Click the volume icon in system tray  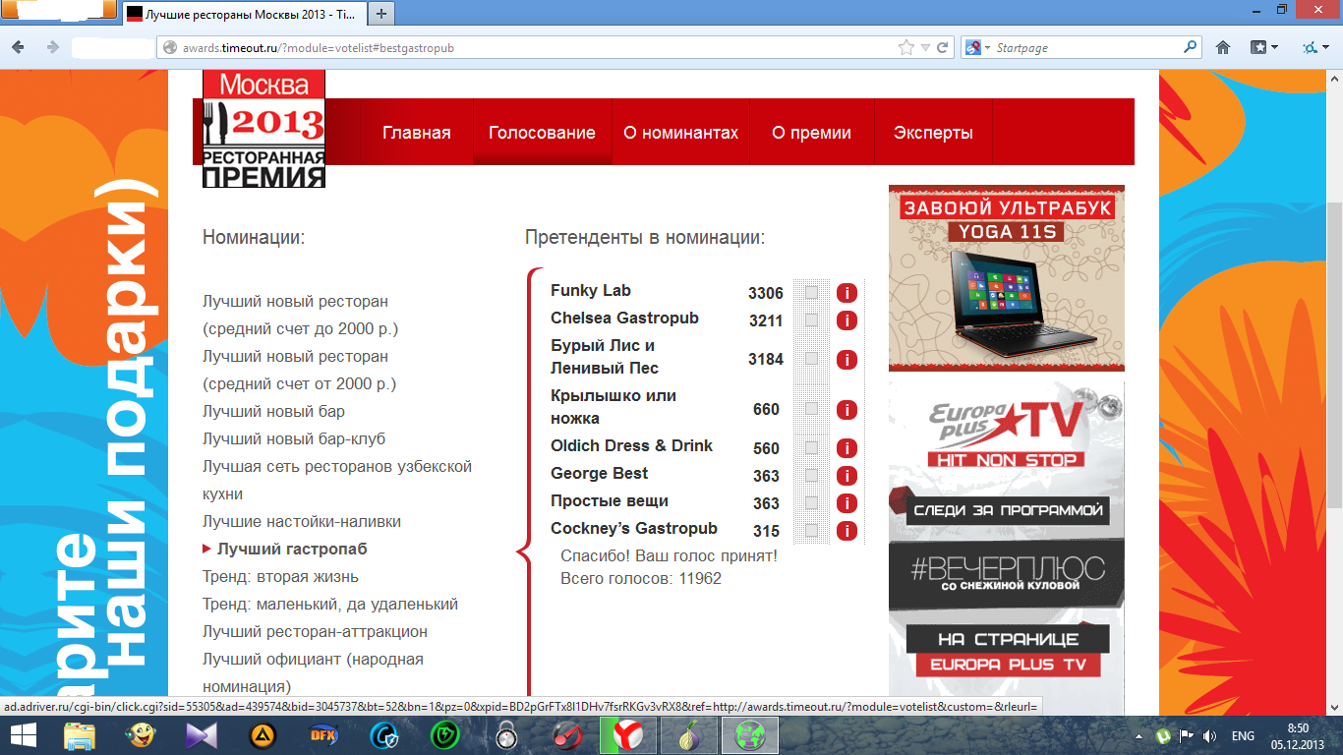click(x=1209, y=735)
